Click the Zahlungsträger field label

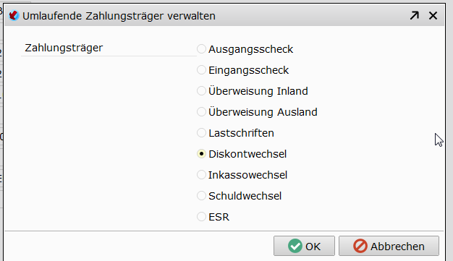coord(64,48)
